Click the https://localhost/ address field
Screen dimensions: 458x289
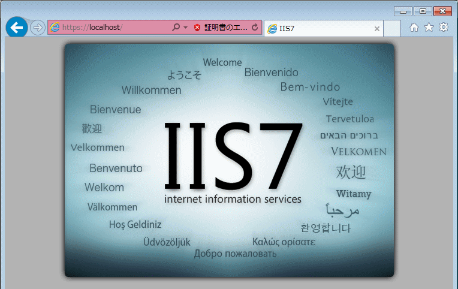click(114, 28)
